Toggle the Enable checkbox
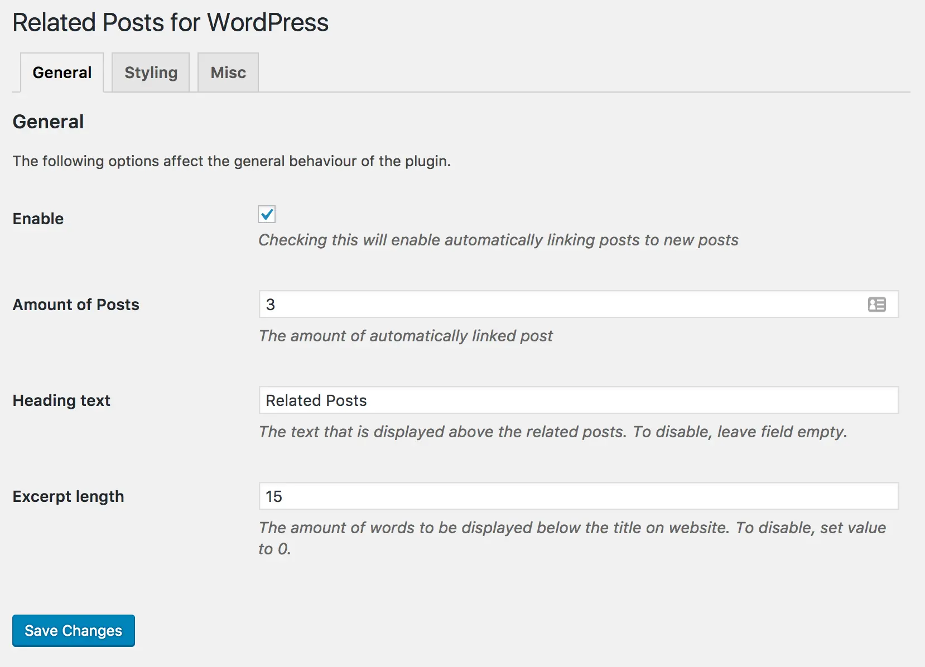Image resolution: width=925 pixels, height=667 pixels. click(267, 214)
